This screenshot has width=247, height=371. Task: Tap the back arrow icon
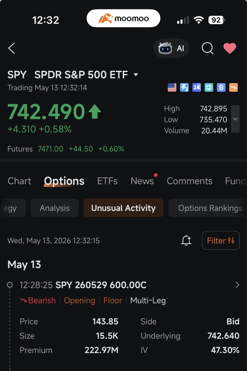(x=11, y=48)
